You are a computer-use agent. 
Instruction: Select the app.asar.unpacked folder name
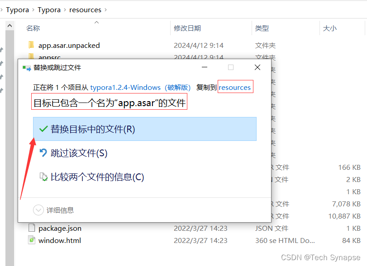69,45
